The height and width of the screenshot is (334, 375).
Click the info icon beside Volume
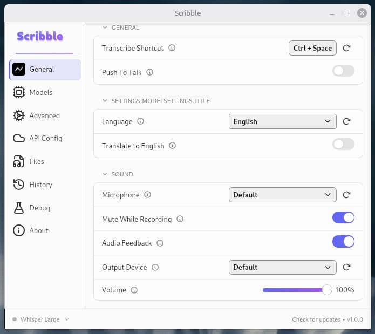(134, 290)
